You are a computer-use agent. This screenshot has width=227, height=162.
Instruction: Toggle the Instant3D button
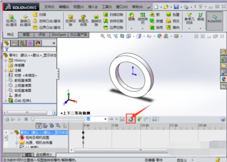point(215,21)
